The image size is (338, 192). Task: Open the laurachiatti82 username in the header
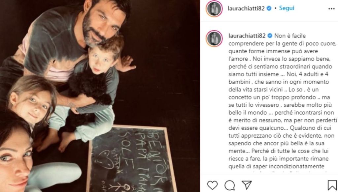point(246,8)
